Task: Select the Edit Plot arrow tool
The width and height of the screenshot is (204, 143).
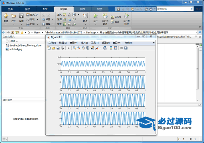Action: pos(68,48)
